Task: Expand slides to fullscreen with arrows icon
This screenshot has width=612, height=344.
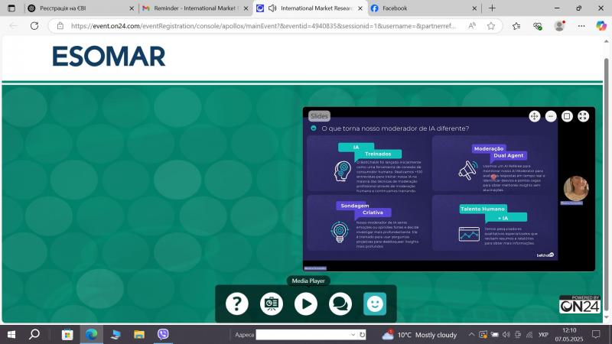Action: (x=583, y=116)
